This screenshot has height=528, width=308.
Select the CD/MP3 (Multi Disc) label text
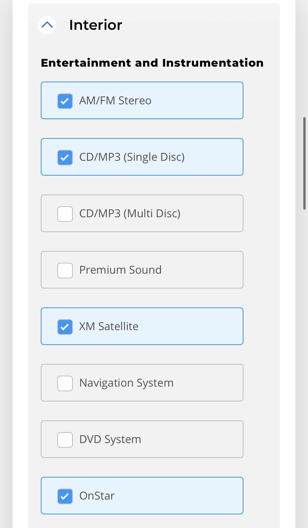tap(130, 214)
